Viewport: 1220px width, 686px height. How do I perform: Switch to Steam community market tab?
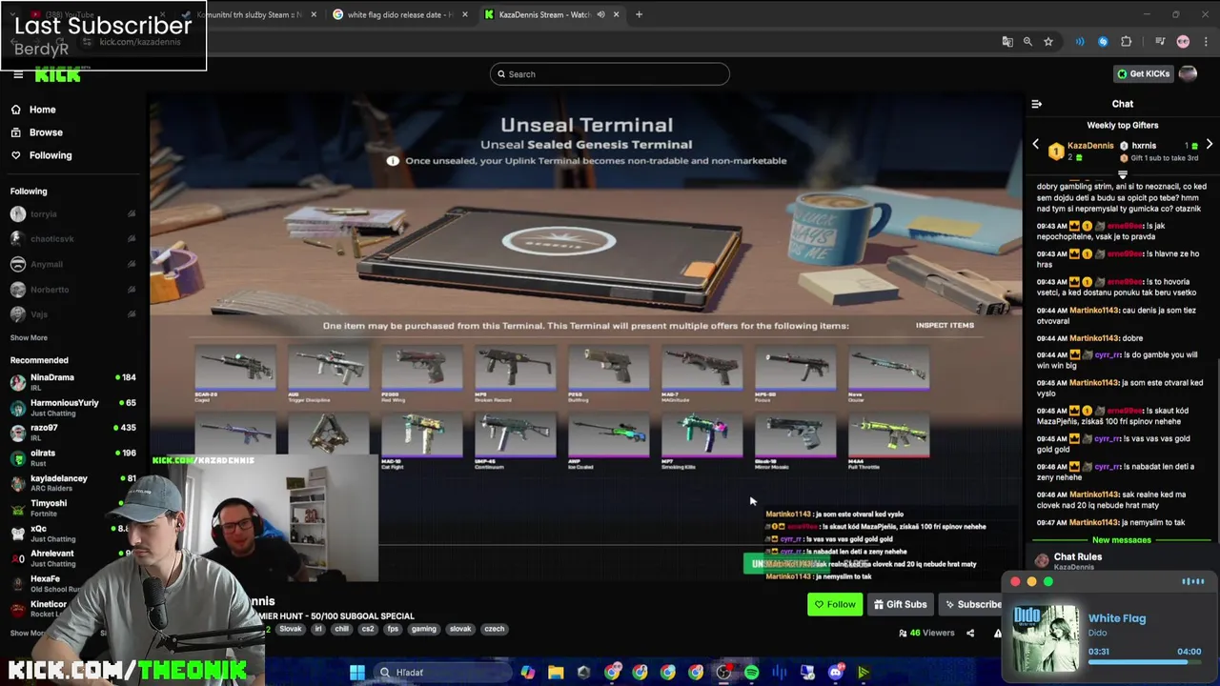(248, 14)
